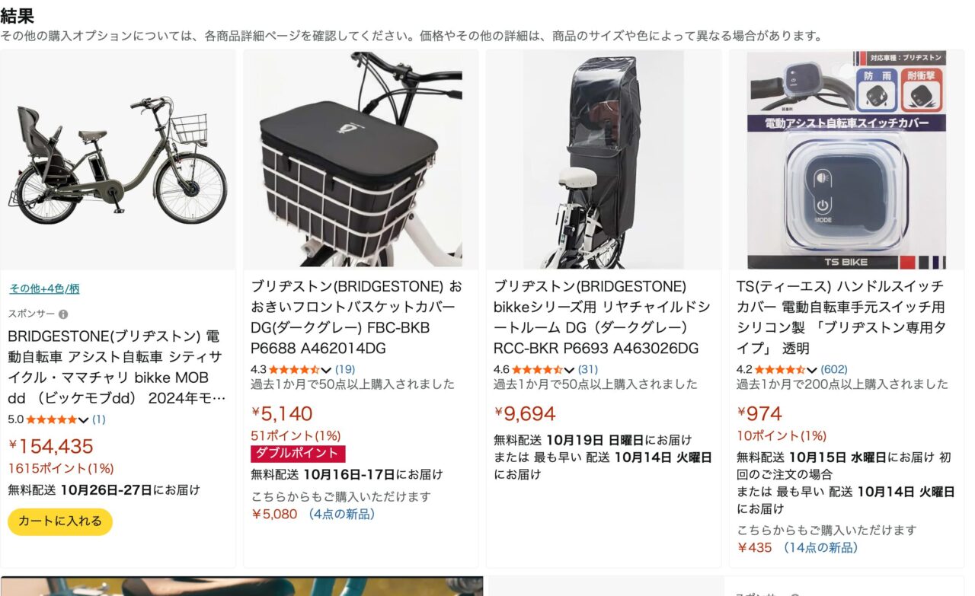Open 4 new offers link
975x596 pixels.
click(x=340, y=514)
